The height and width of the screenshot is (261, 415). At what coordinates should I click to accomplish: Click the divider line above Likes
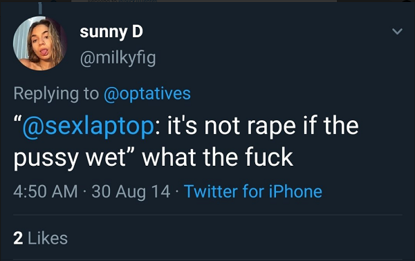(x=207, y=215)
